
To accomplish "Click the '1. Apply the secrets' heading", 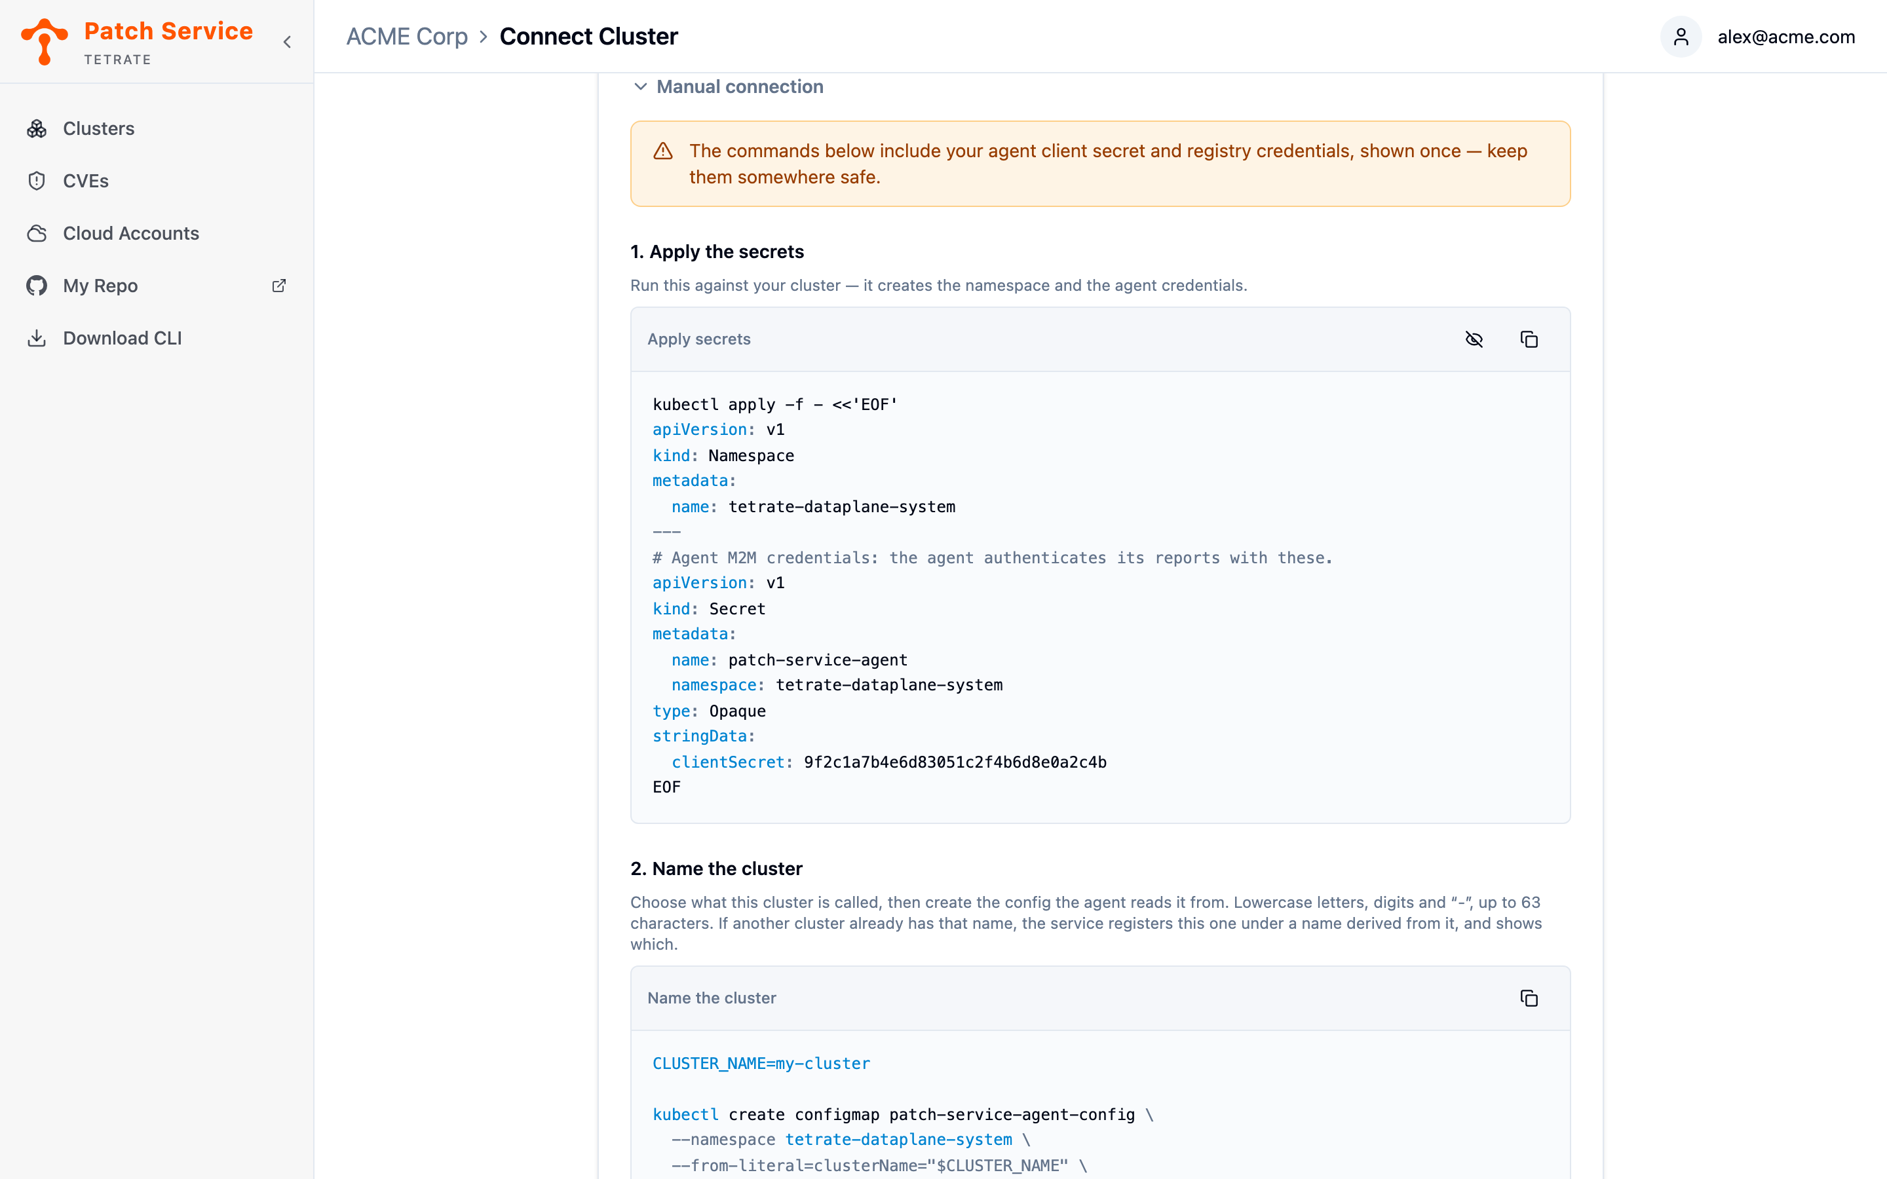I will click(717, 252).
